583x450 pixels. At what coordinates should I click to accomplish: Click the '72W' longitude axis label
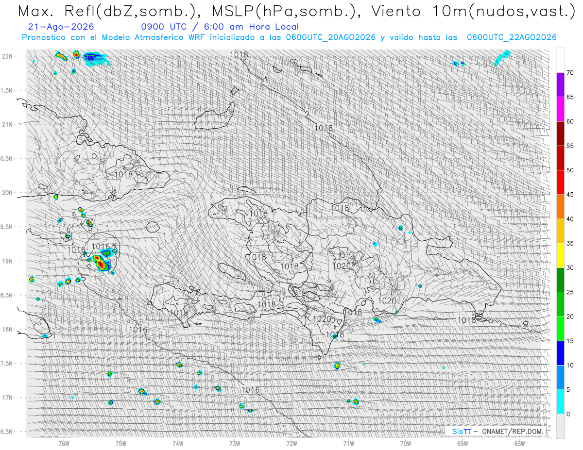[x=291, y=443]
